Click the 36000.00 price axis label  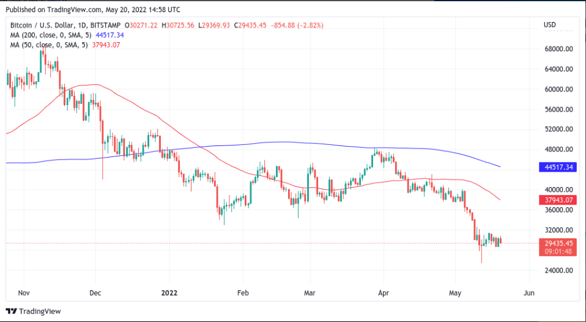point(558,210)
